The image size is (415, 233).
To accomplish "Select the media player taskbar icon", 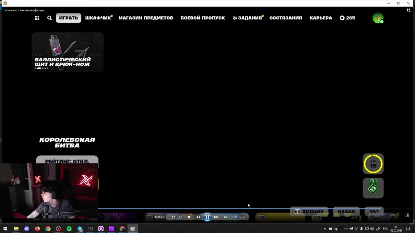I will (132, 229).
